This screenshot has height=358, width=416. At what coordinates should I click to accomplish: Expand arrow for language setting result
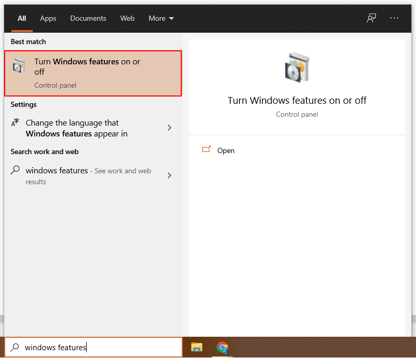click(x=169, y=128)
